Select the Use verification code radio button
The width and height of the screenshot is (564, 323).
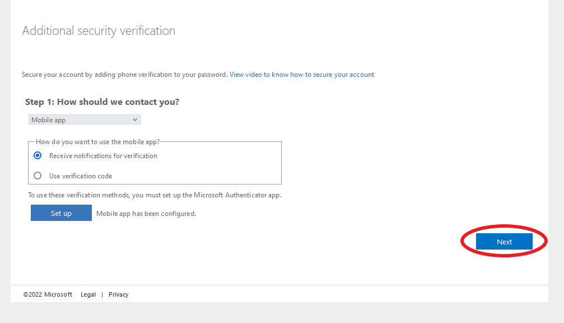pyautogui.click(x=38, y=176)
